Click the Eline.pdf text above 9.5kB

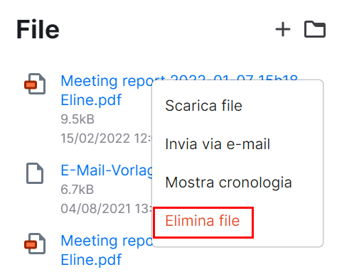(x=91, y=100)
